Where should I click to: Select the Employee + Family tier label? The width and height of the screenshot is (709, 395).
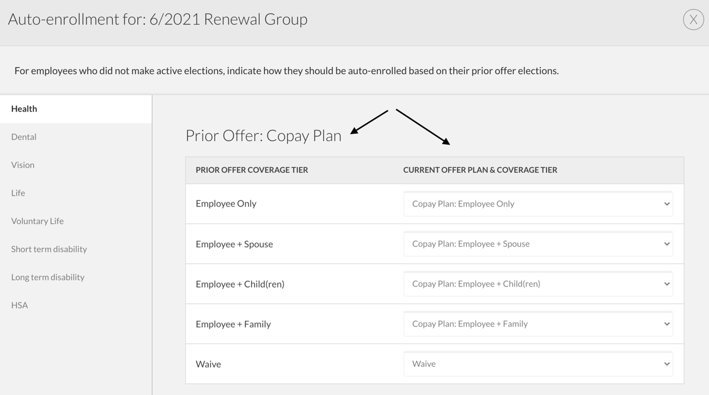point(233,324)
